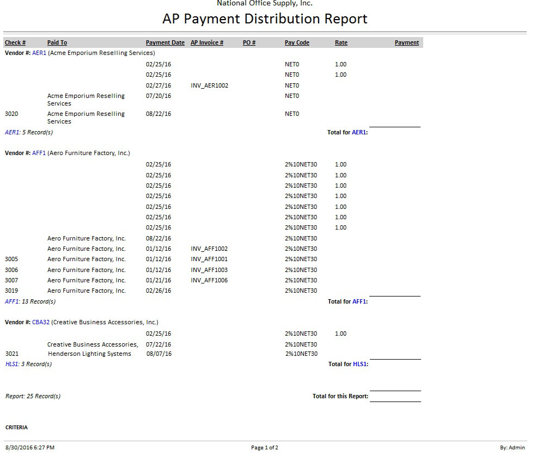The height and width of the screenshot is (457, 548).
Task: Open the AFF1 vendor number link
Action: pyautogui.click(x=39, y=153)
